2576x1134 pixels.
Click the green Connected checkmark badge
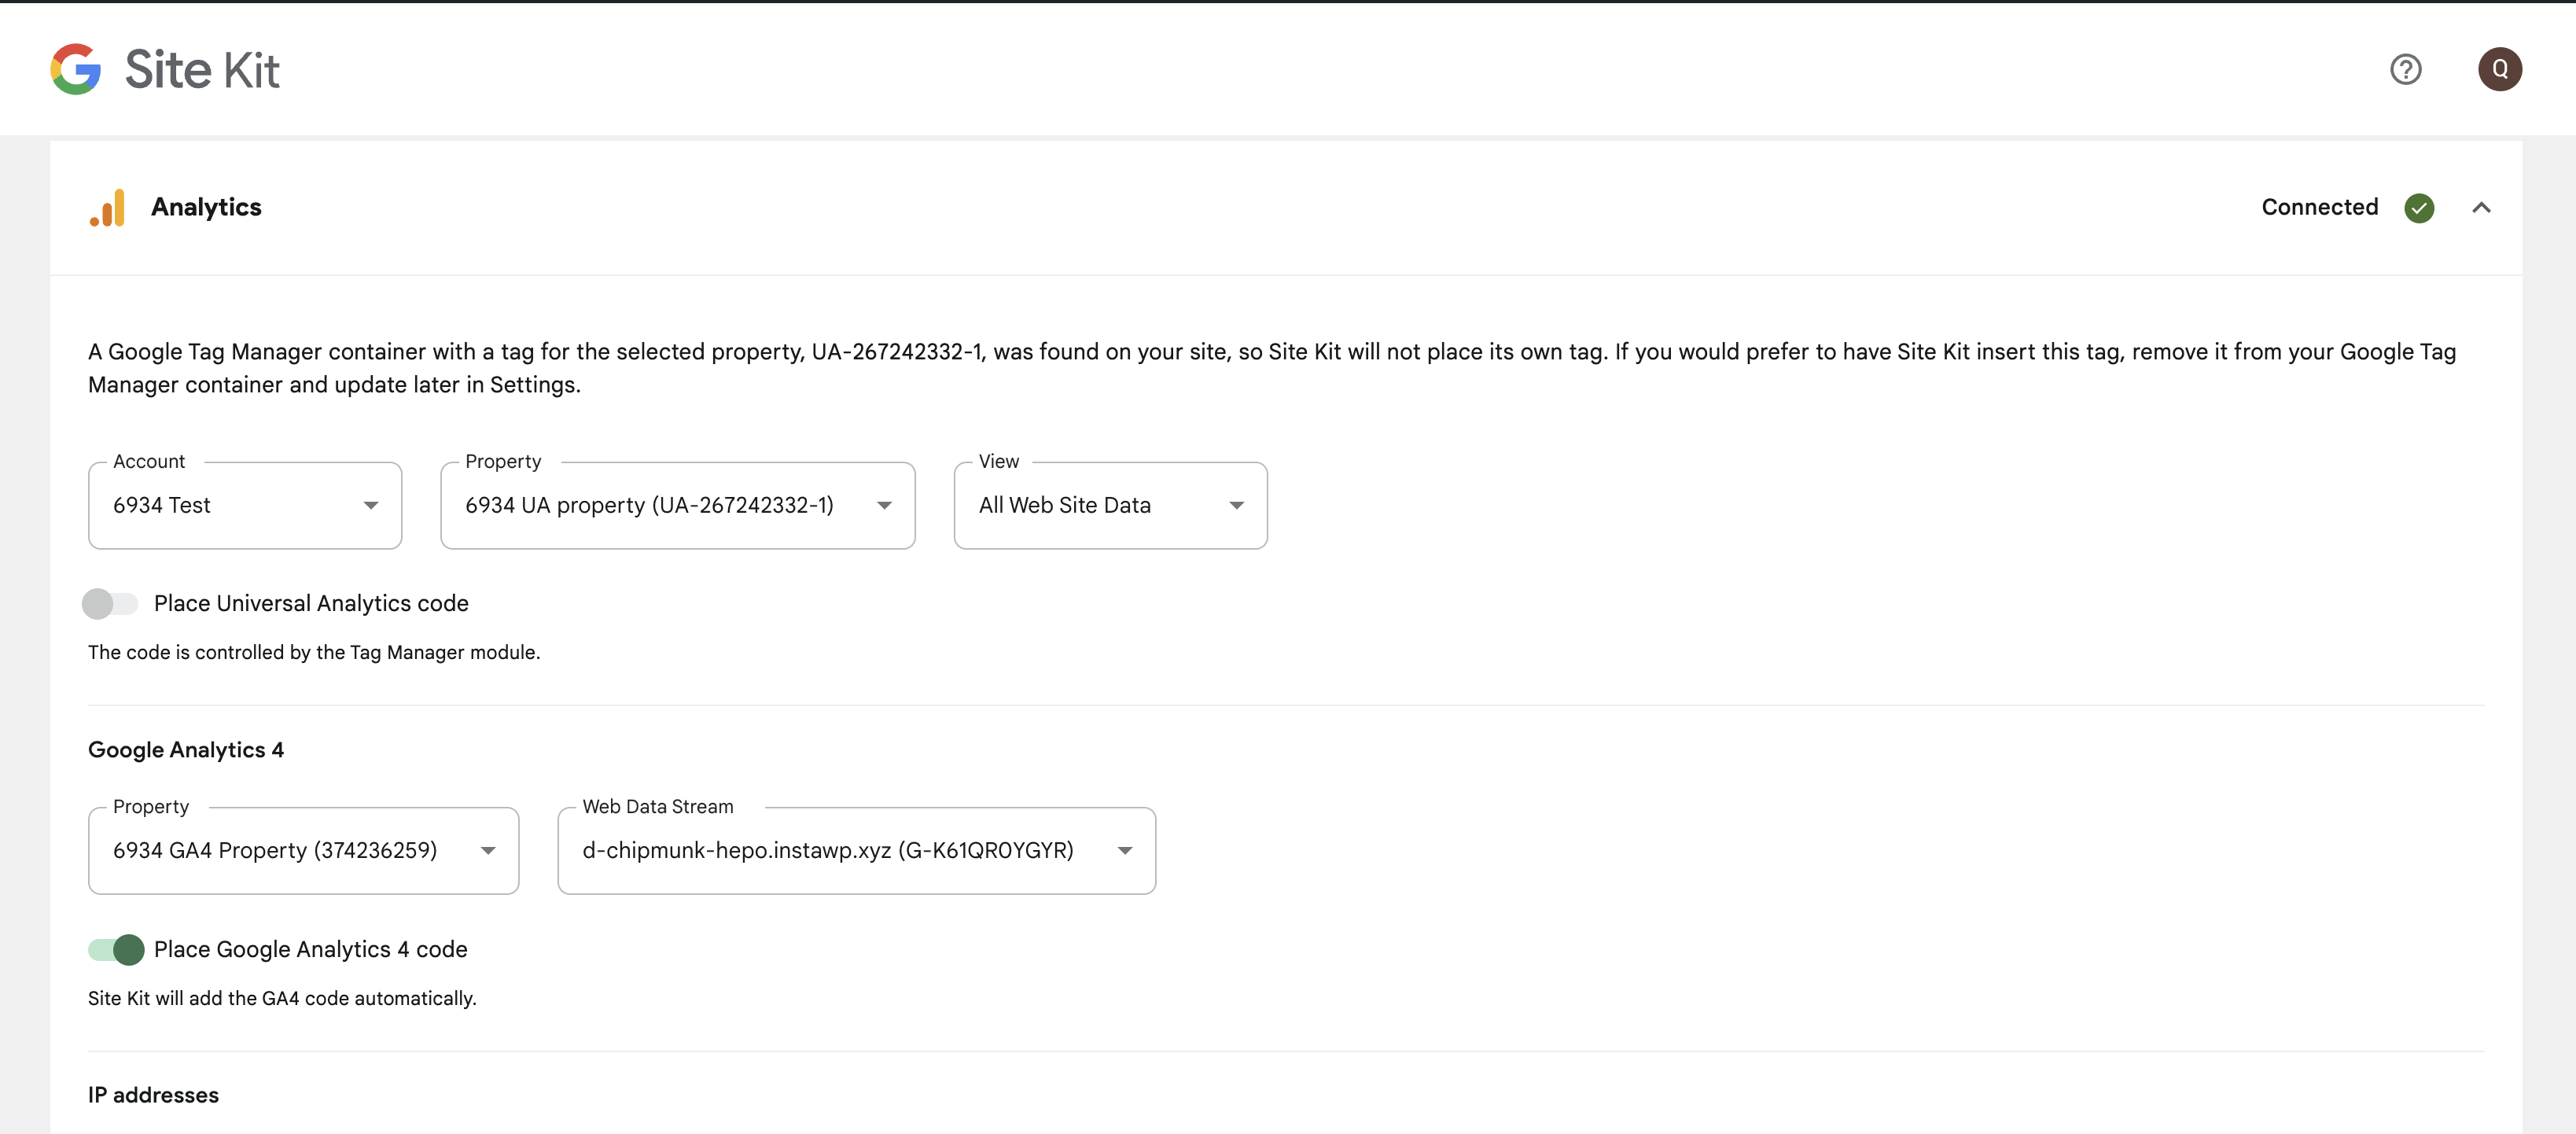coord(2419,208)
